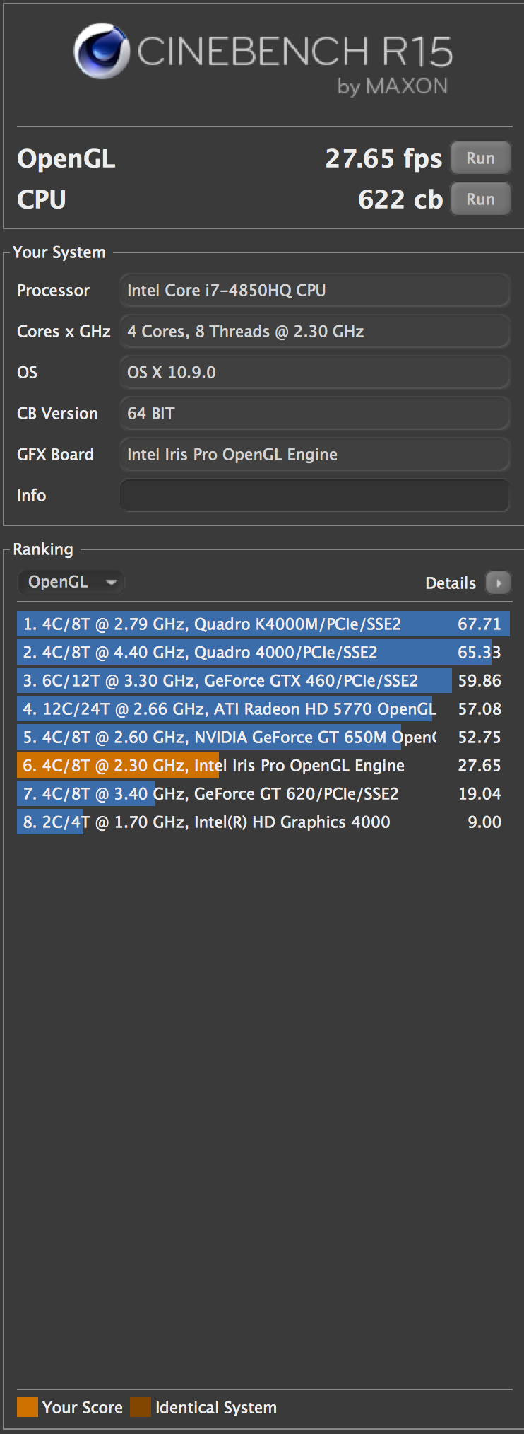Click the OS X 10.9.0 field
Image resolution: width=524 pixels, height=1434 pixels.
point(315,372)
